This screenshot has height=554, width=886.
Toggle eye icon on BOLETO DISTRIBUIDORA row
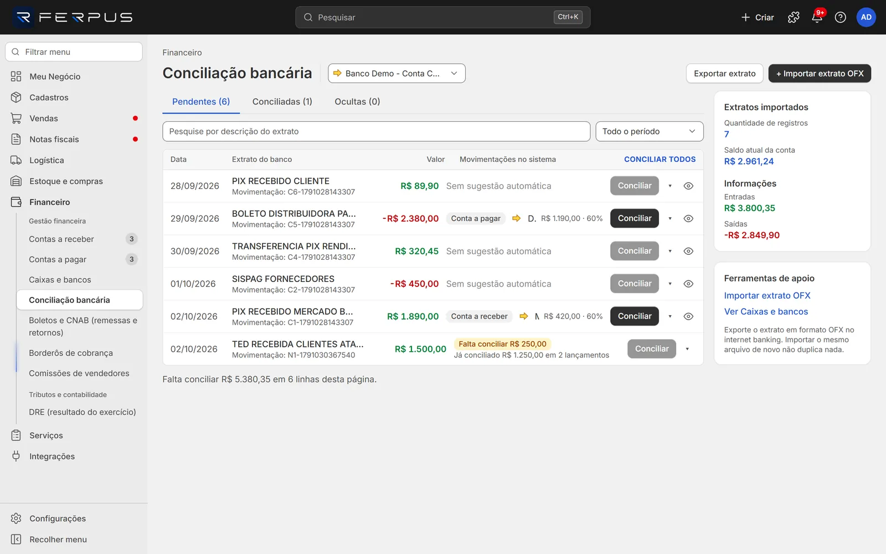click(688, 218)
